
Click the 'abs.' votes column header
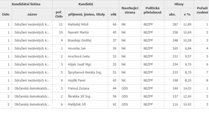tap(172, 14)
